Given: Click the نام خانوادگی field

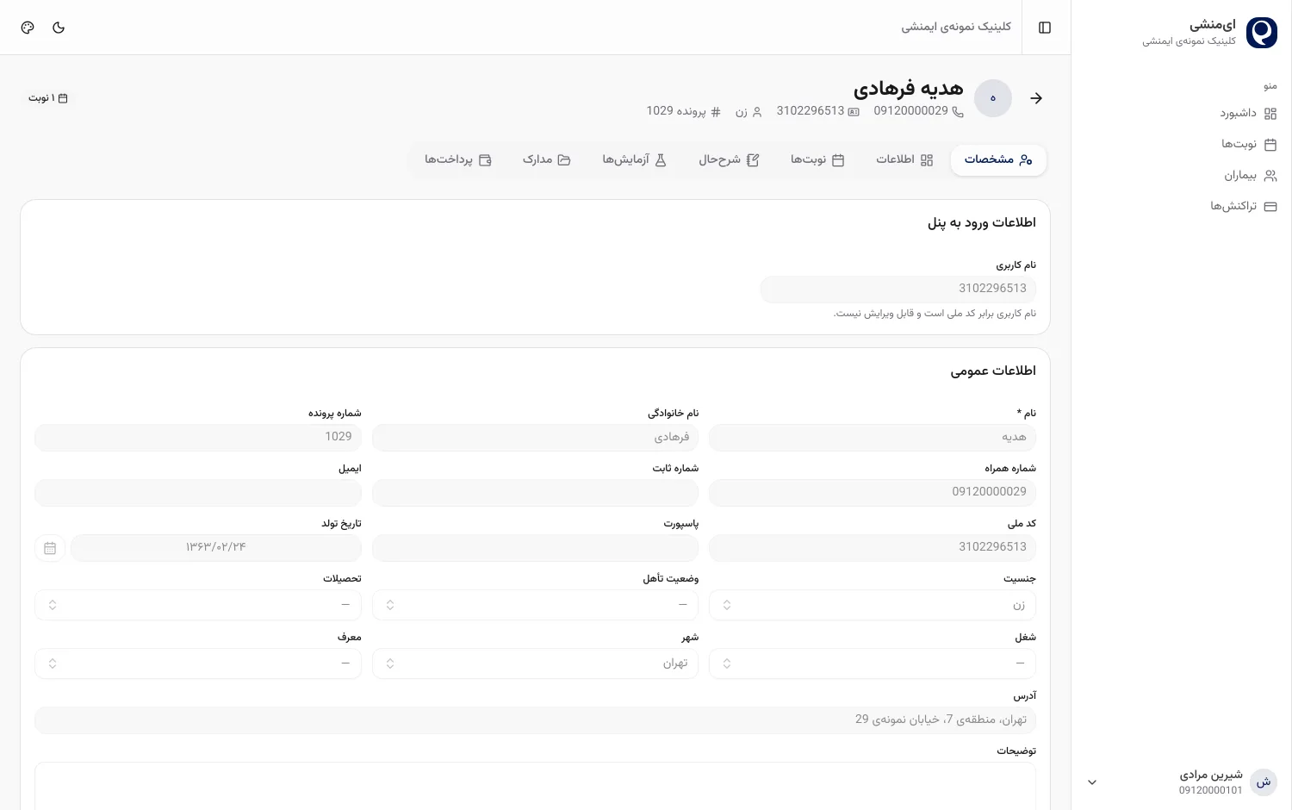Looking at the screenshot, I should tap(535, 438).
